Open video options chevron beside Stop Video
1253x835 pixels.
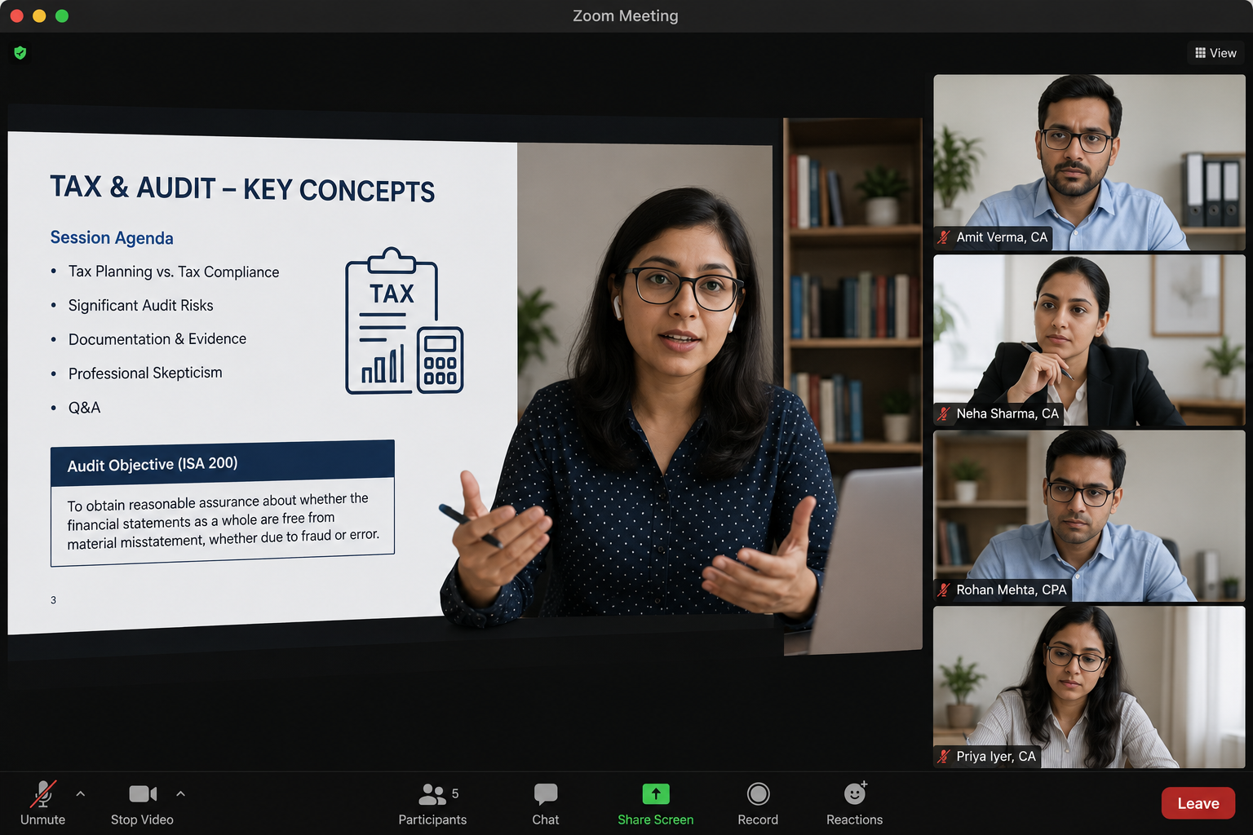pyautogui.click(x=180, y=793)
